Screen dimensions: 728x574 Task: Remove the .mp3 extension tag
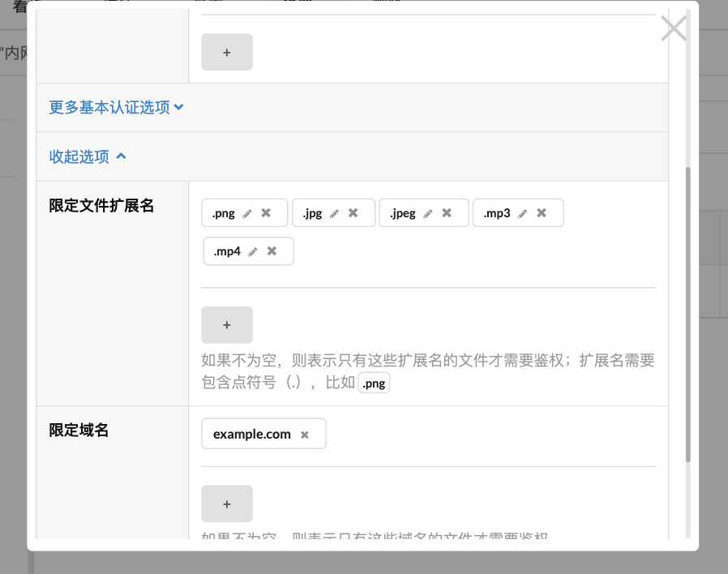pyautogui.click(x=541, y=212)
